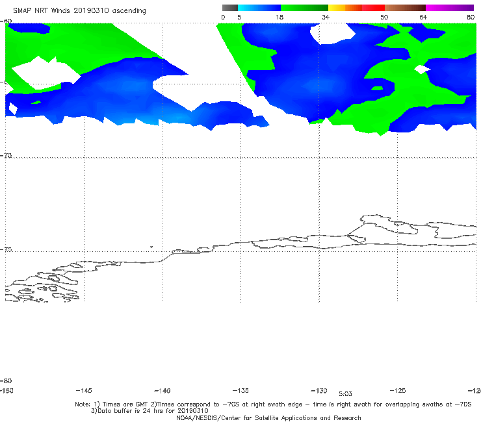Screen dimensions: 481x422
Task: Click the yellow segment of the color bar
Action: (337, 8)
